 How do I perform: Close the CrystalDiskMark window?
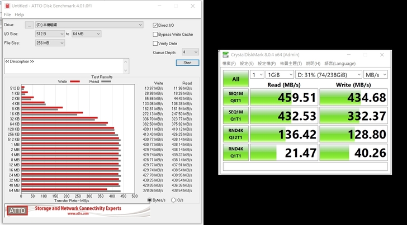click(382, 55)
